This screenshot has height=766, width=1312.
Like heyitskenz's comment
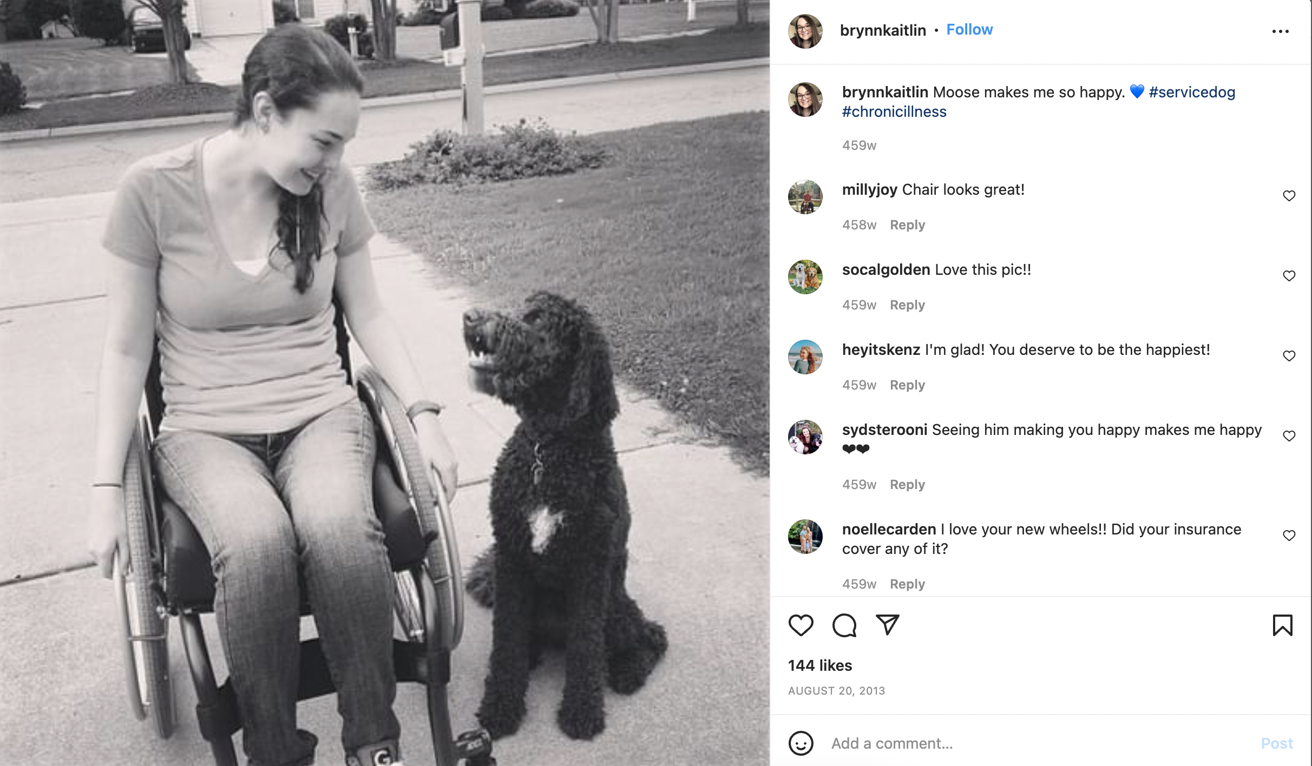coord(1289,356)
